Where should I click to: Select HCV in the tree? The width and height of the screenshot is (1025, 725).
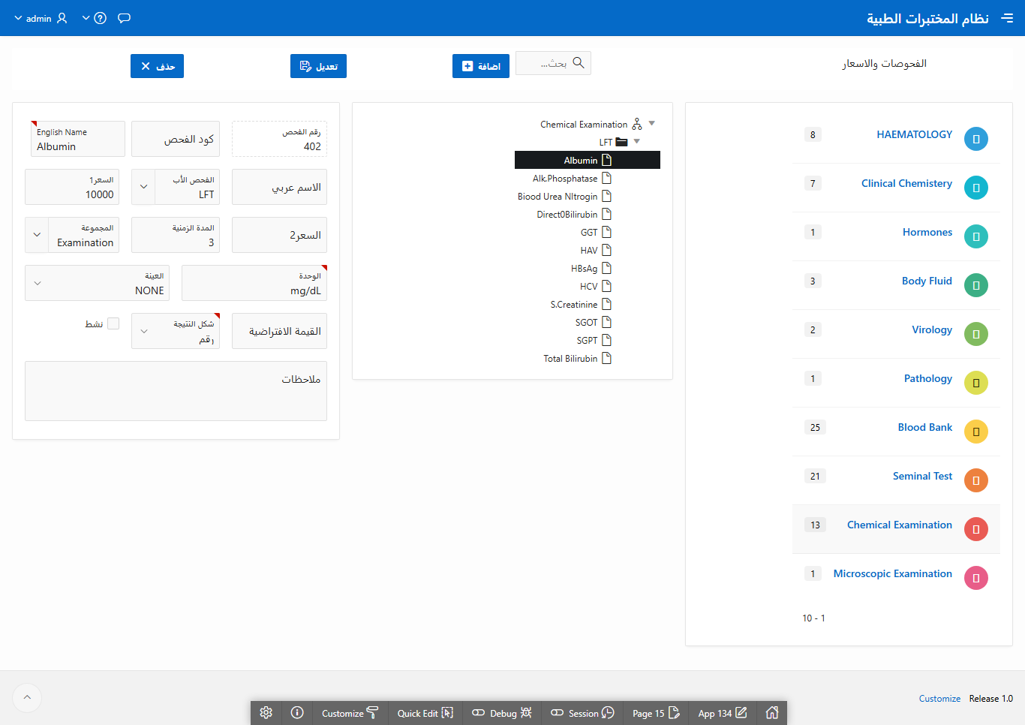tap(596, 286)
